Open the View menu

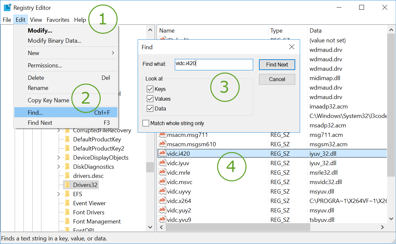36,20
